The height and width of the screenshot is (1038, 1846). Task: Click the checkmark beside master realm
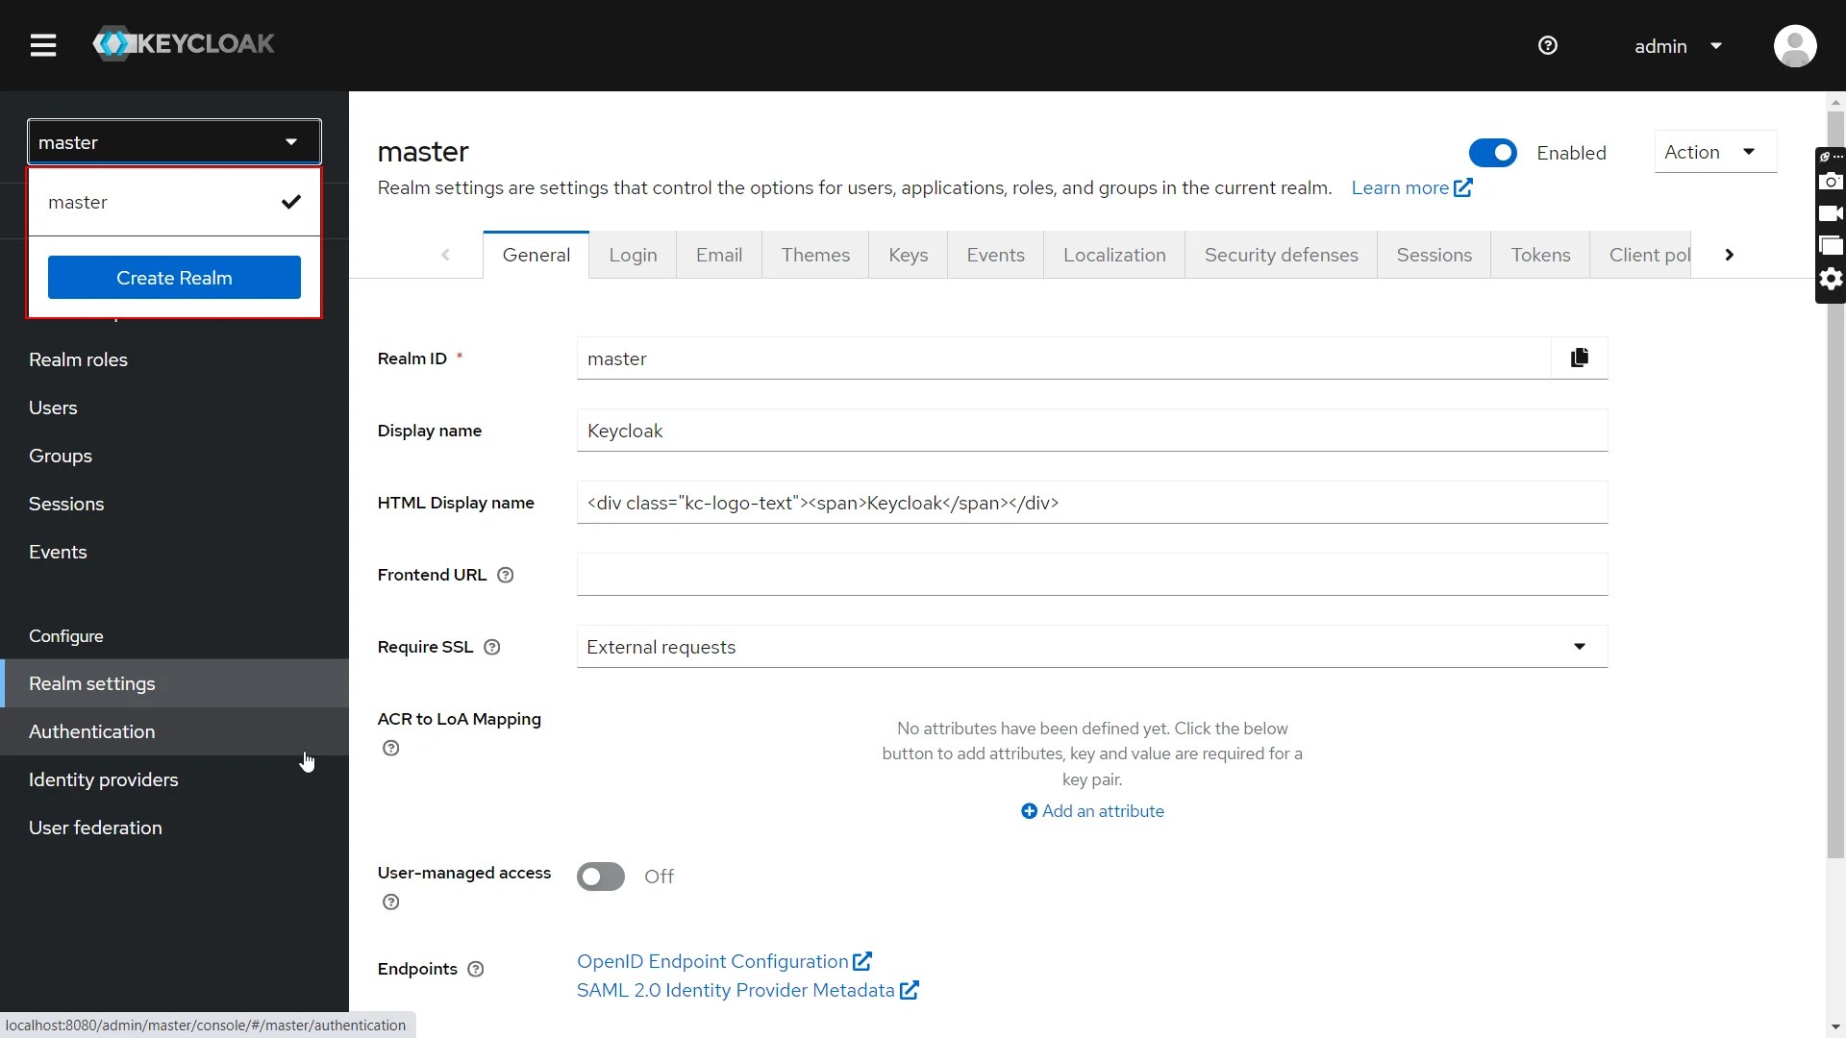pos(291,202)
